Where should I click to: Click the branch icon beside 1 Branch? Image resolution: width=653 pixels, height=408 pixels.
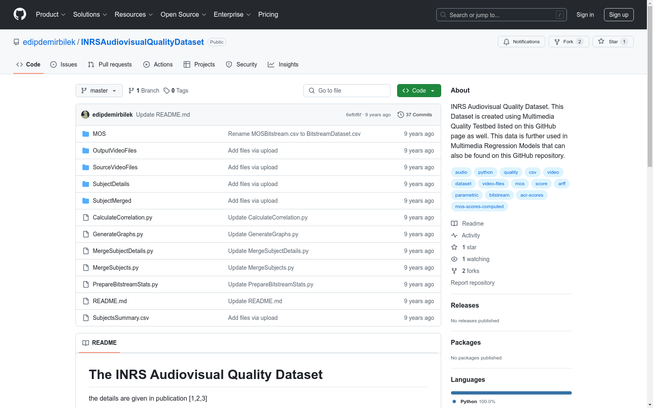pos(131,91)
